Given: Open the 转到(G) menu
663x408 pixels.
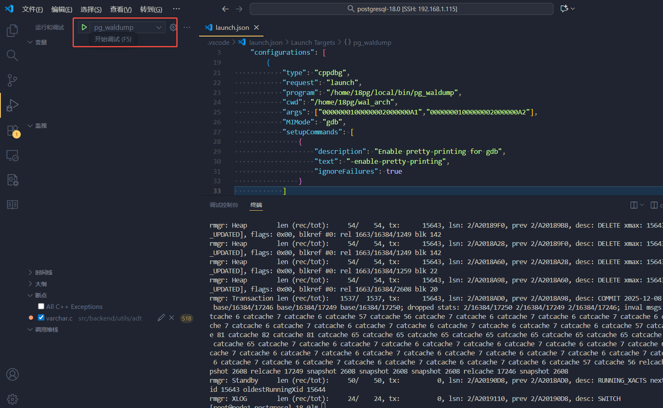Looking at the screenshot, I should coord(151,9).
